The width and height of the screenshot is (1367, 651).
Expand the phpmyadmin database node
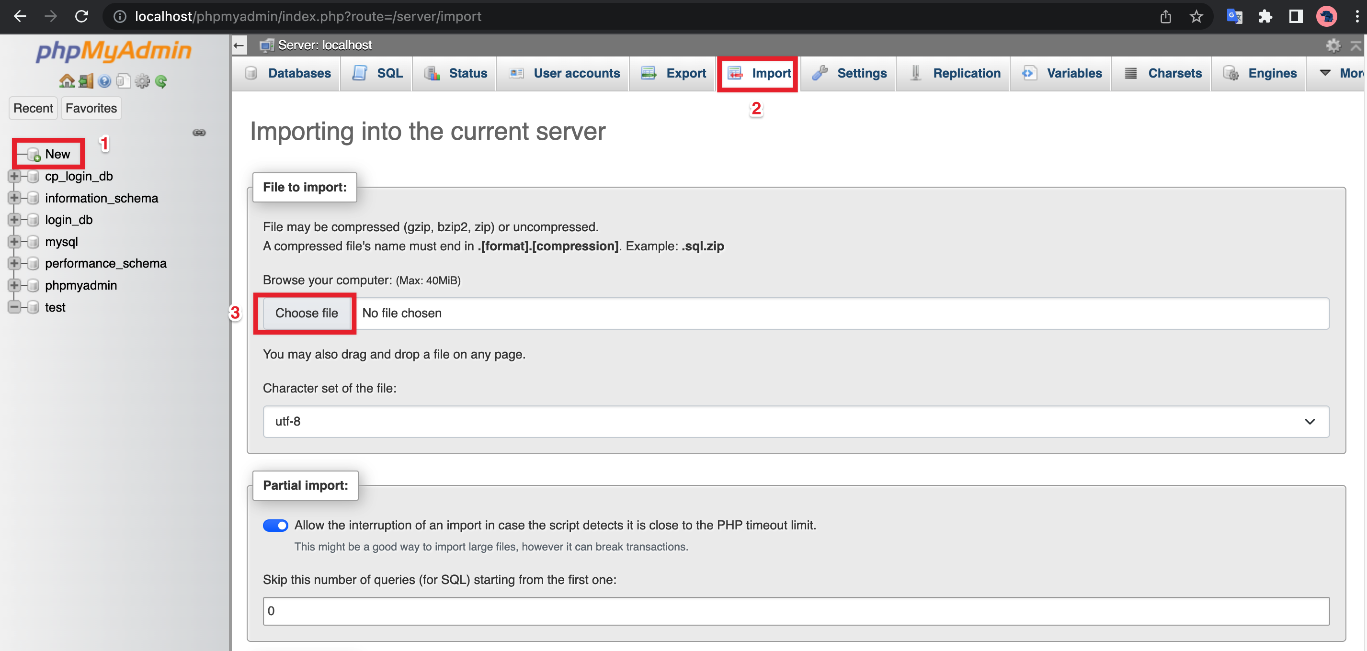(x=14, y=285)
